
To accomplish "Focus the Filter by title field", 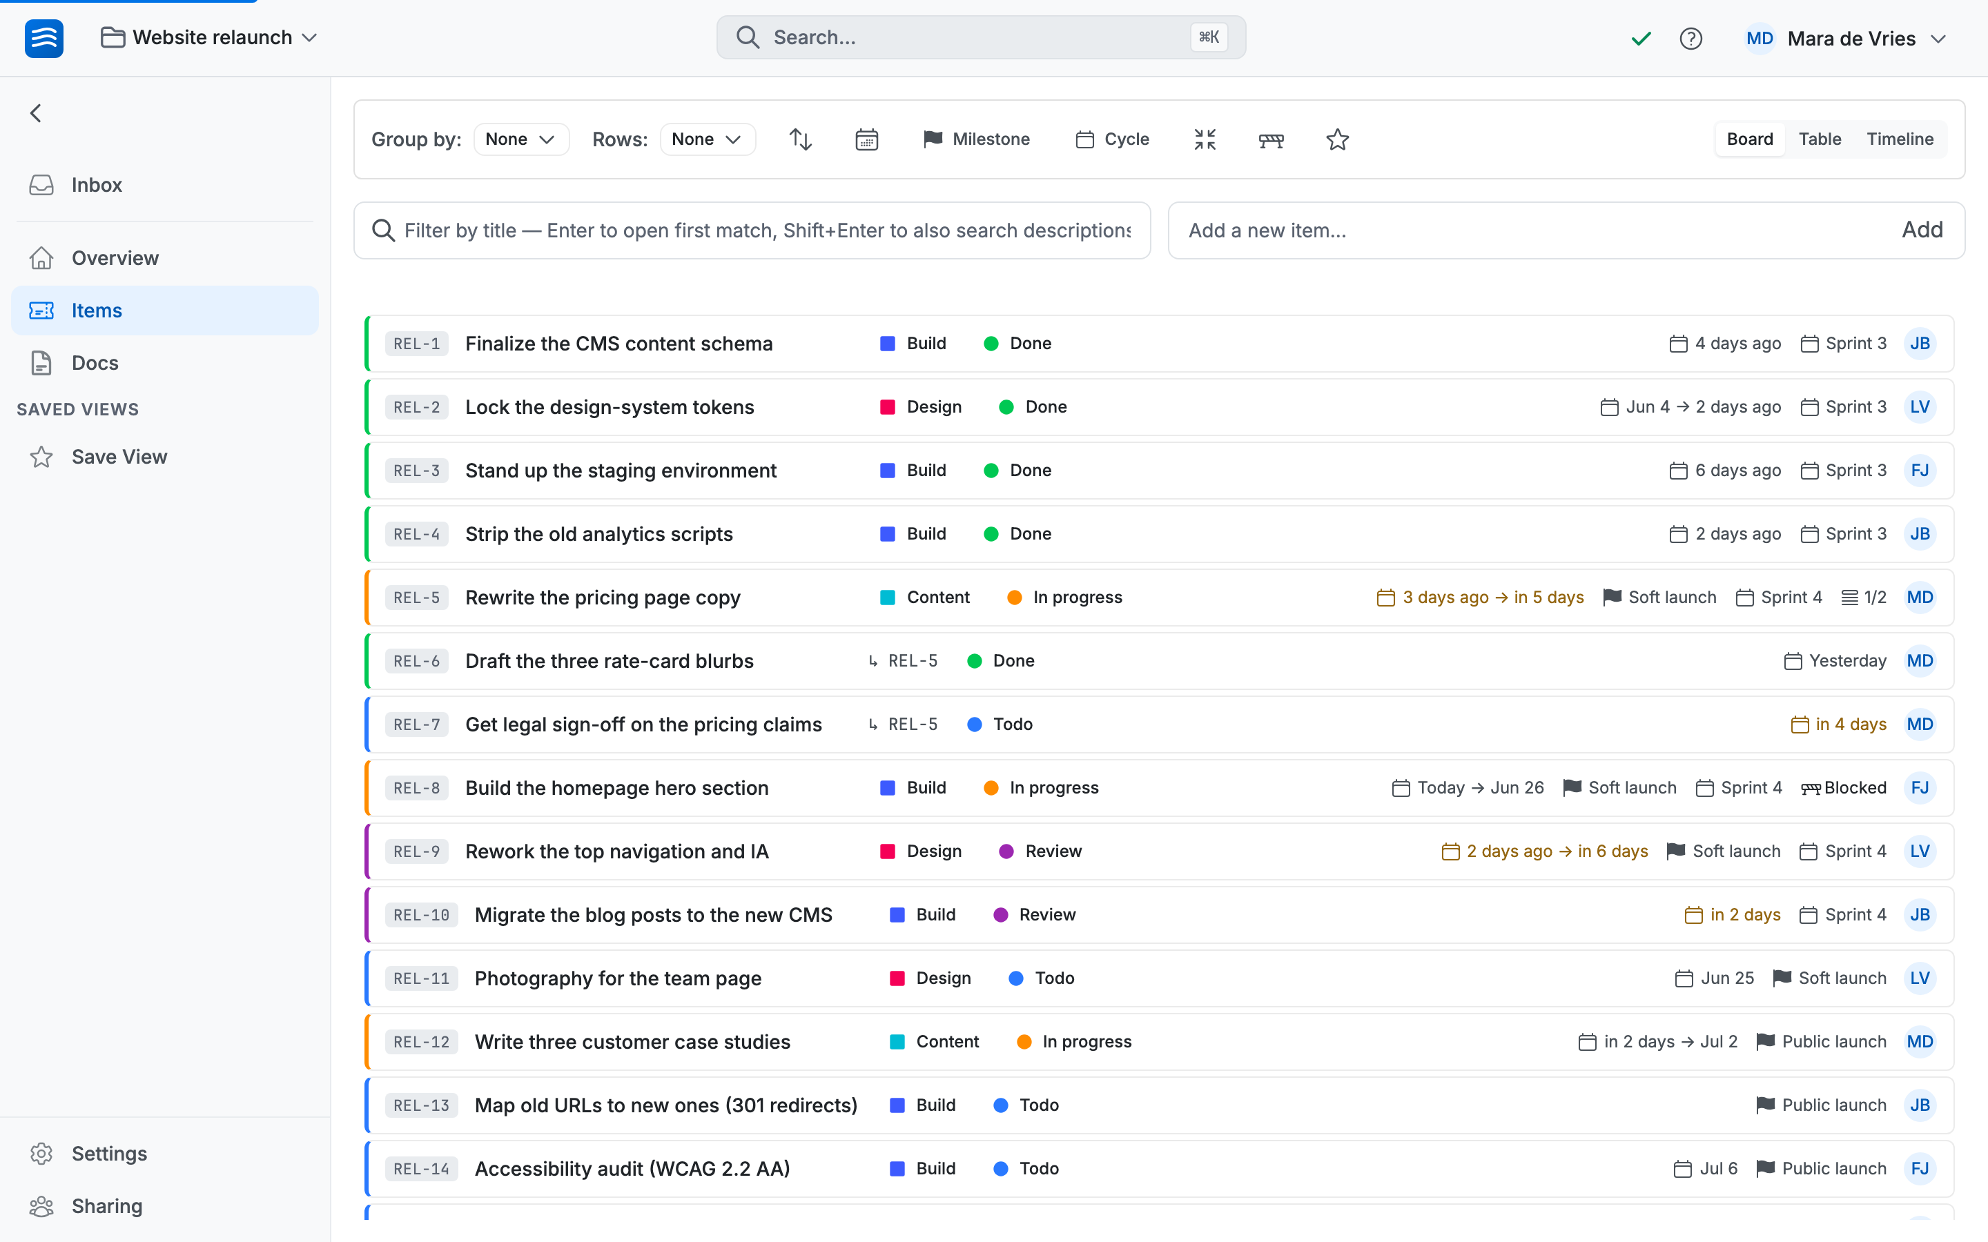I will [x=752, y=231].
